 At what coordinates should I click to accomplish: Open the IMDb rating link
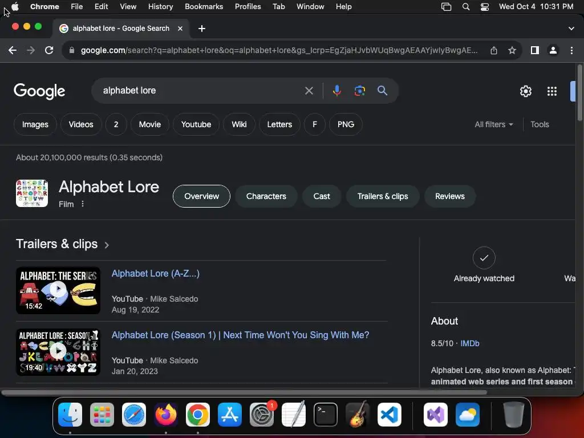[470, 343]
